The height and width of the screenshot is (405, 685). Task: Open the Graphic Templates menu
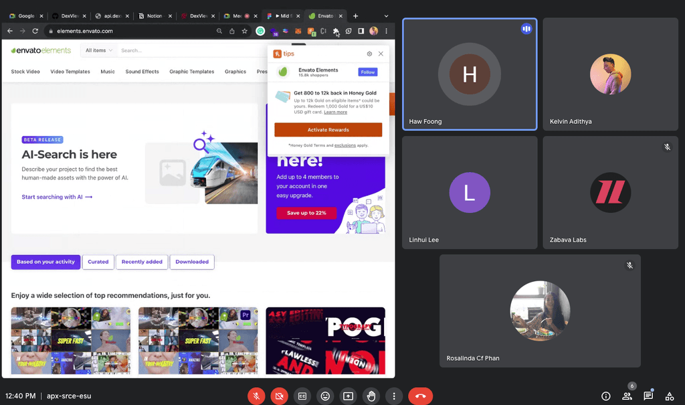pos(192,71)
